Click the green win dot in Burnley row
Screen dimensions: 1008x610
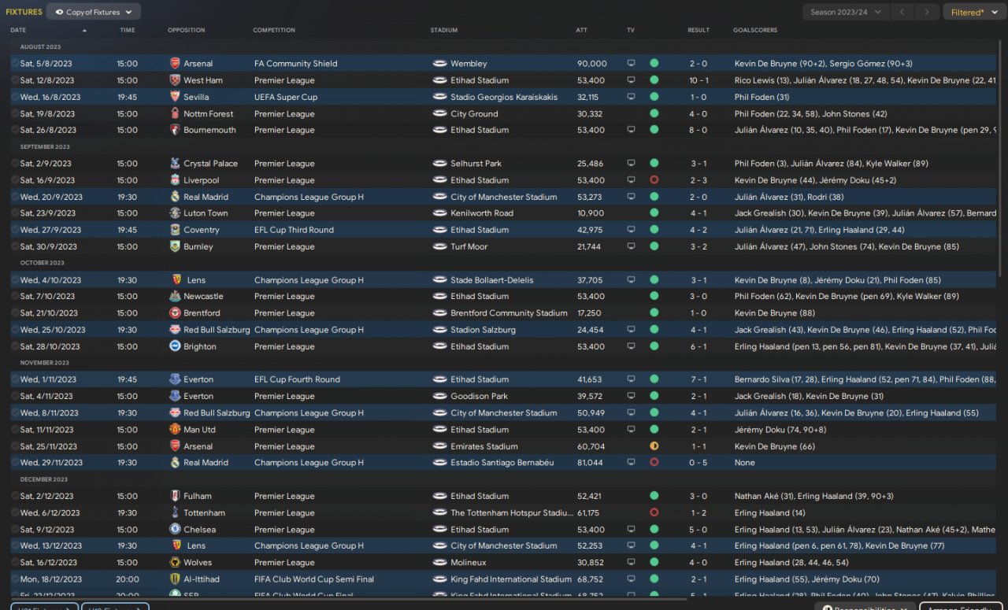654,246
